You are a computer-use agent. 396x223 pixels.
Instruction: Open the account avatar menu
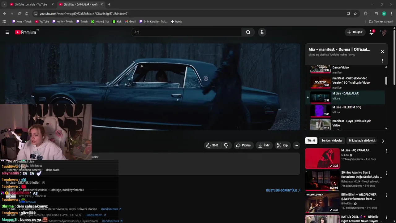(x=384, y=32)
